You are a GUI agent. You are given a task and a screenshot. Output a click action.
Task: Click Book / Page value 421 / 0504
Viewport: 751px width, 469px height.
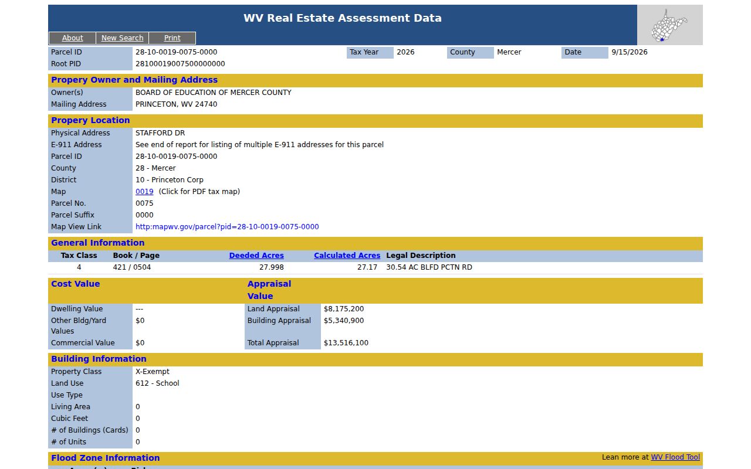point(132,267)
